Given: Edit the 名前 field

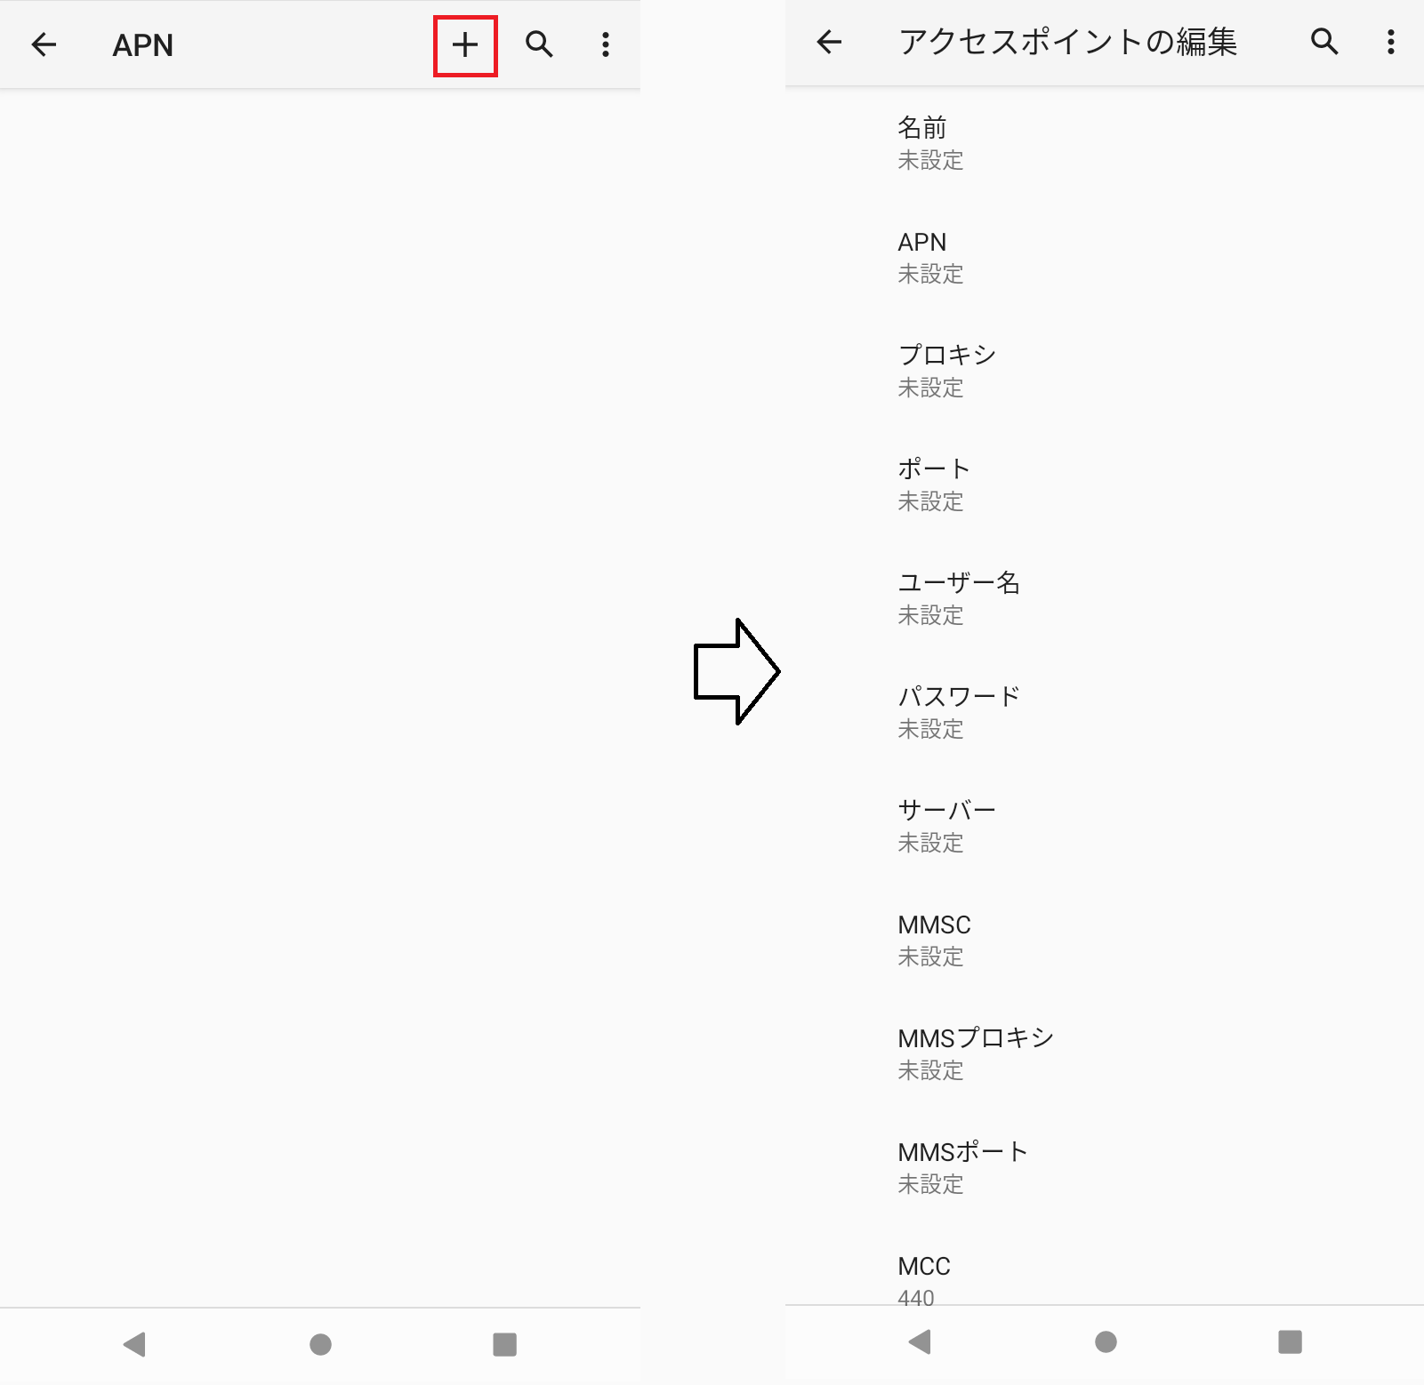Looking at the screenshot, I should (x=1105, y=143).
